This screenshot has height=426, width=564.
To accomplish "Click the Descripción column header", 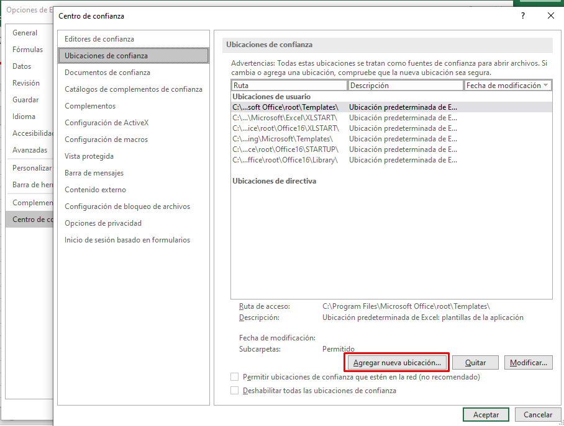I will (405, 86).
